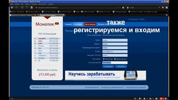
Task: Open the browser home page icon
Action: point(31,7)
